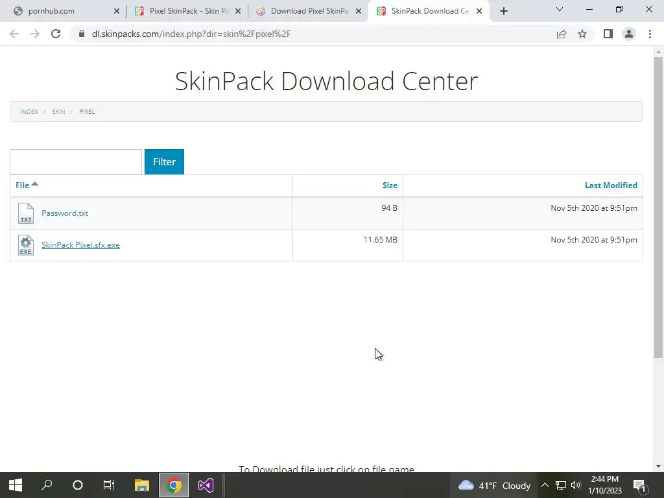Click the scrollbar down arrow

point(658,466)
